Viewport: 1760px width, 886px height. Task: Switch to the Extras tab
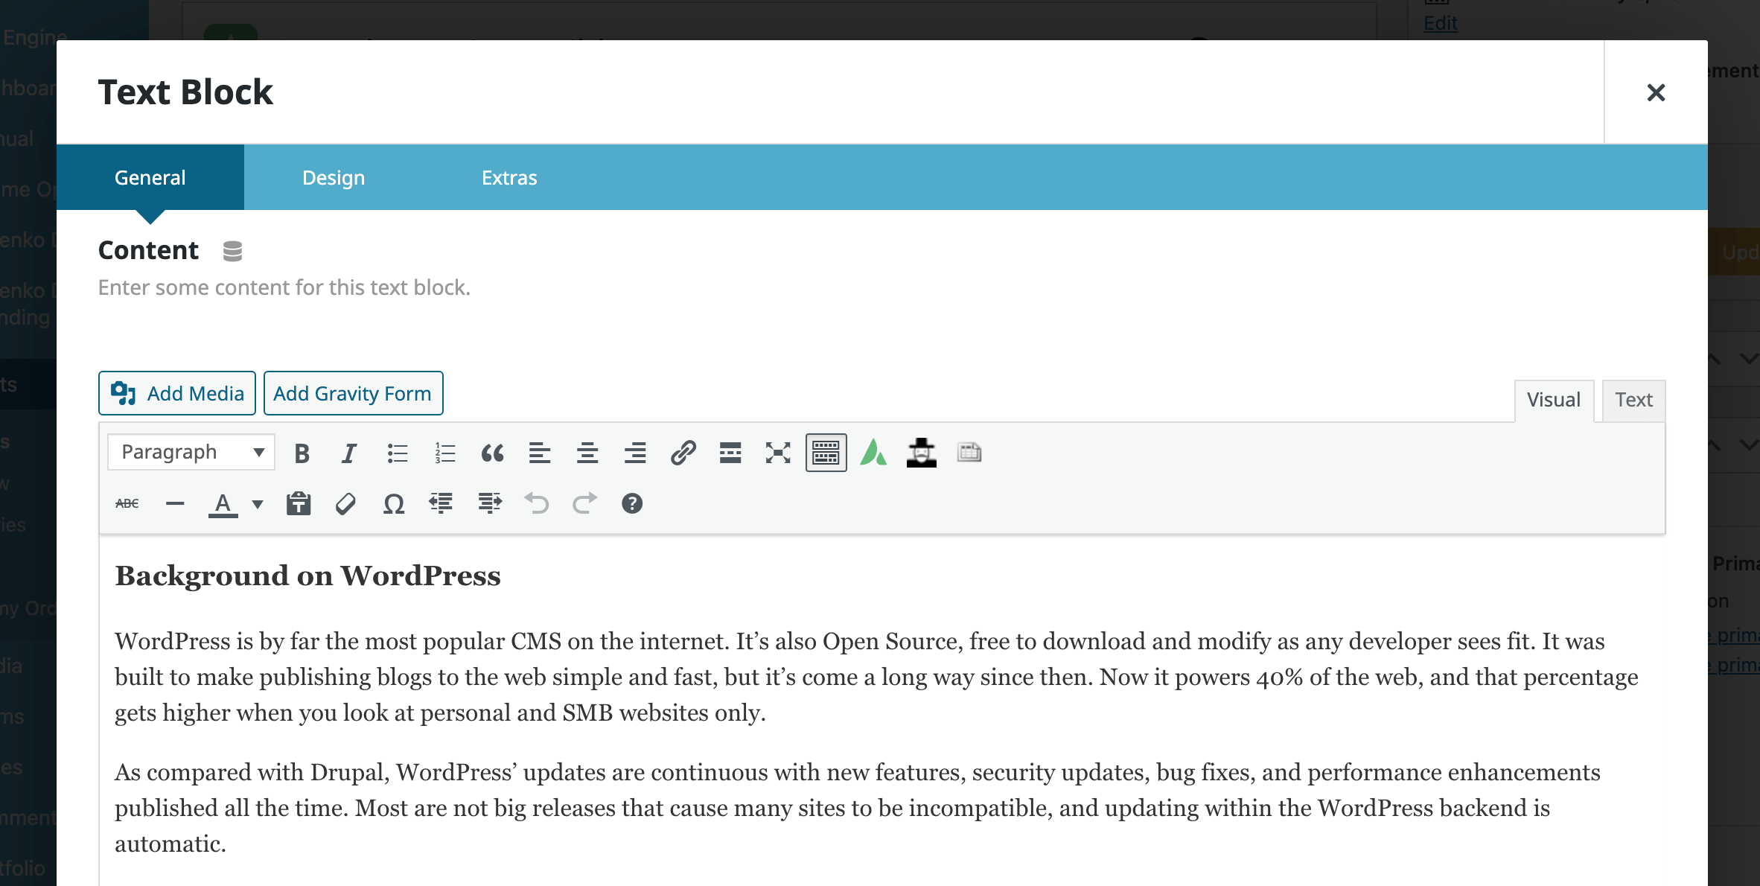pos(507,177)
